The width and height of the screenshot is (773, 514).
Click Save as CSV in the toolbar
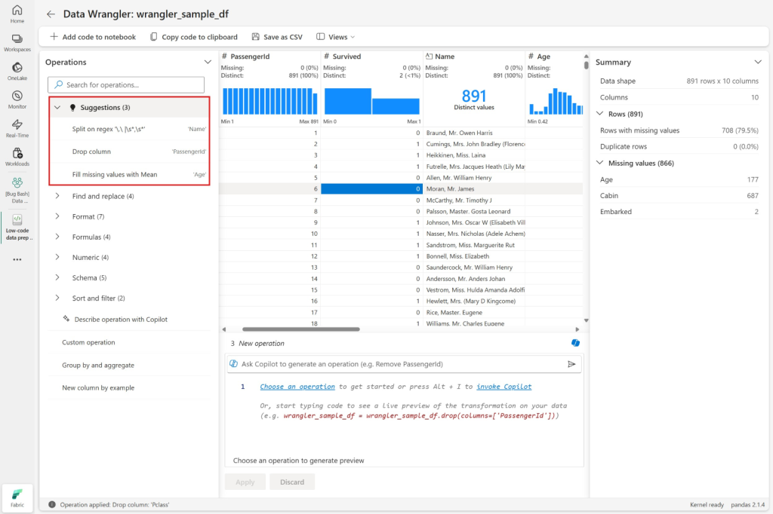pyautogui.click(x=276, y=37)
